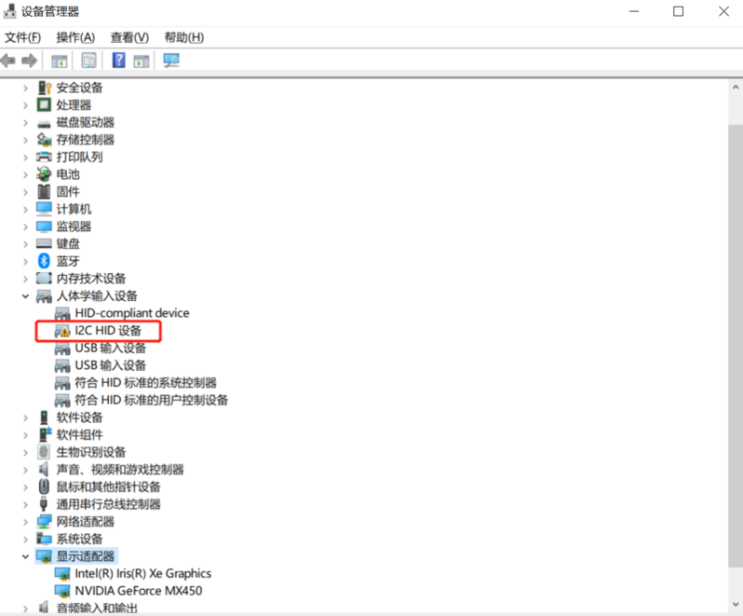Image resolution: width=743 pixels, height=616 pixels.
Task: Collapse the 显示适配器 category
Action: (26, 556)
